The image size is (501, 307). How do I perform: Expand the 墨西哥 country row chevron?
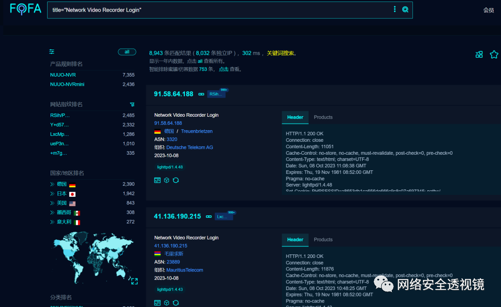[52, 212]
